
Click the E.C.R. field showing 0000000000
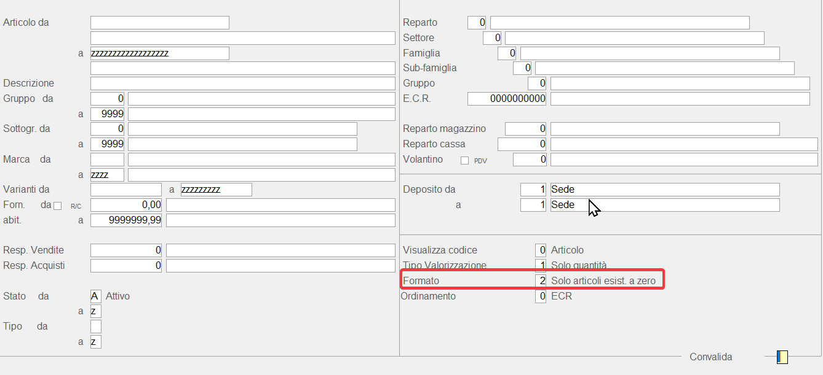click(507, 99)
